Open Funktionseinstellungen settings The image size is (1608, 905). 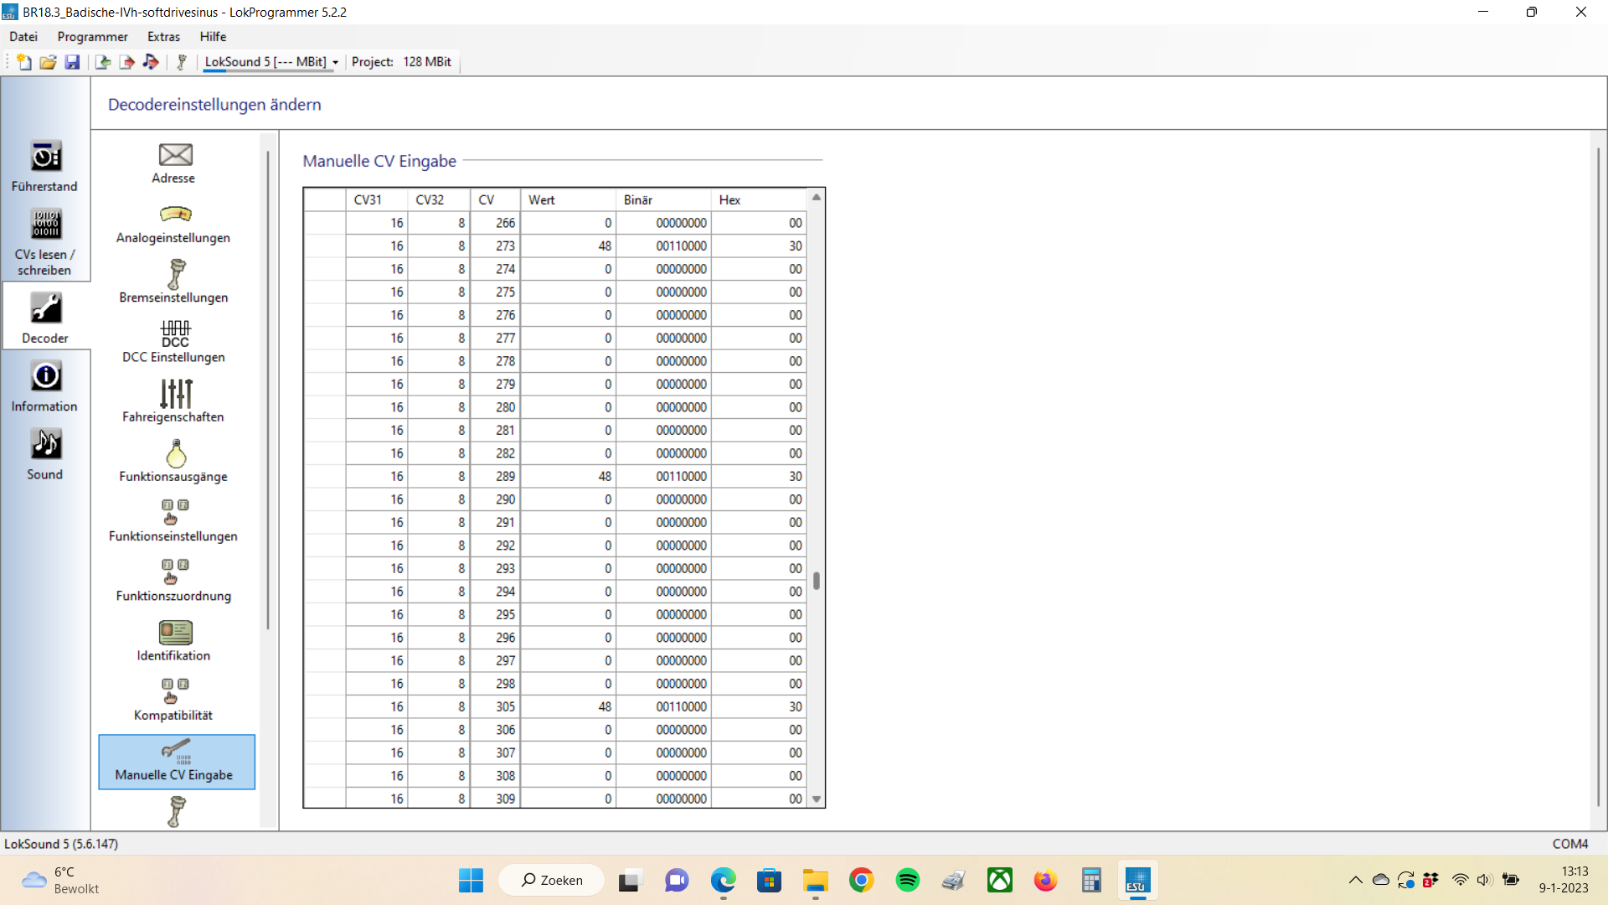pos(174,520)
